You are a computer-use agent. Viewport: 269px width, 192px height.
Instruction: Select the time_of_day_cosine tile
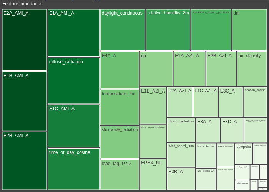click(74, 169)
